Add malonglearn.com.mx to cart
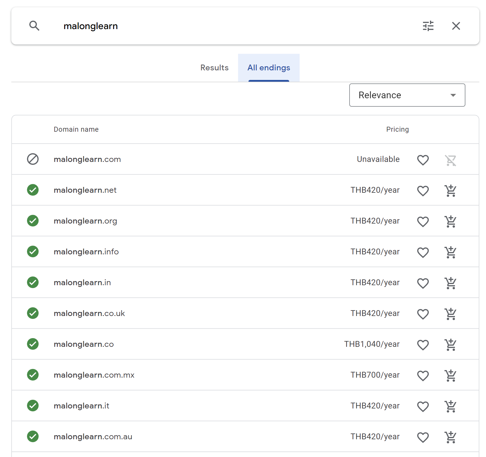Viewport: 486px width, 457px height. (451, 376)
